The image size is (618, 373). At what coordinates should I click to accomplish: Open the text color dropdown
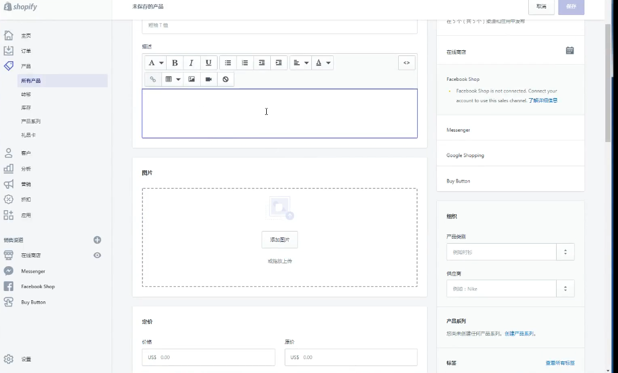point(322,63)
